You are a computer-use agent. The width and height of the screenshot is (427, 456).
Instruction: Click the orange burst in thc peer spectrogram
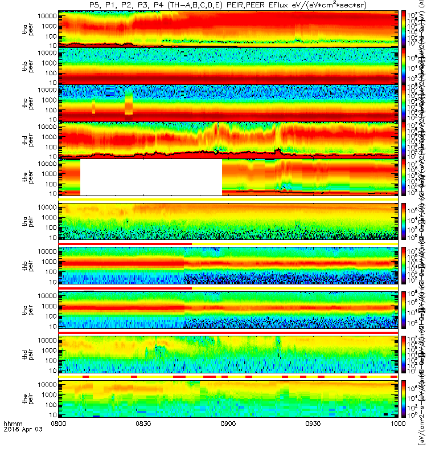point(129,105)
